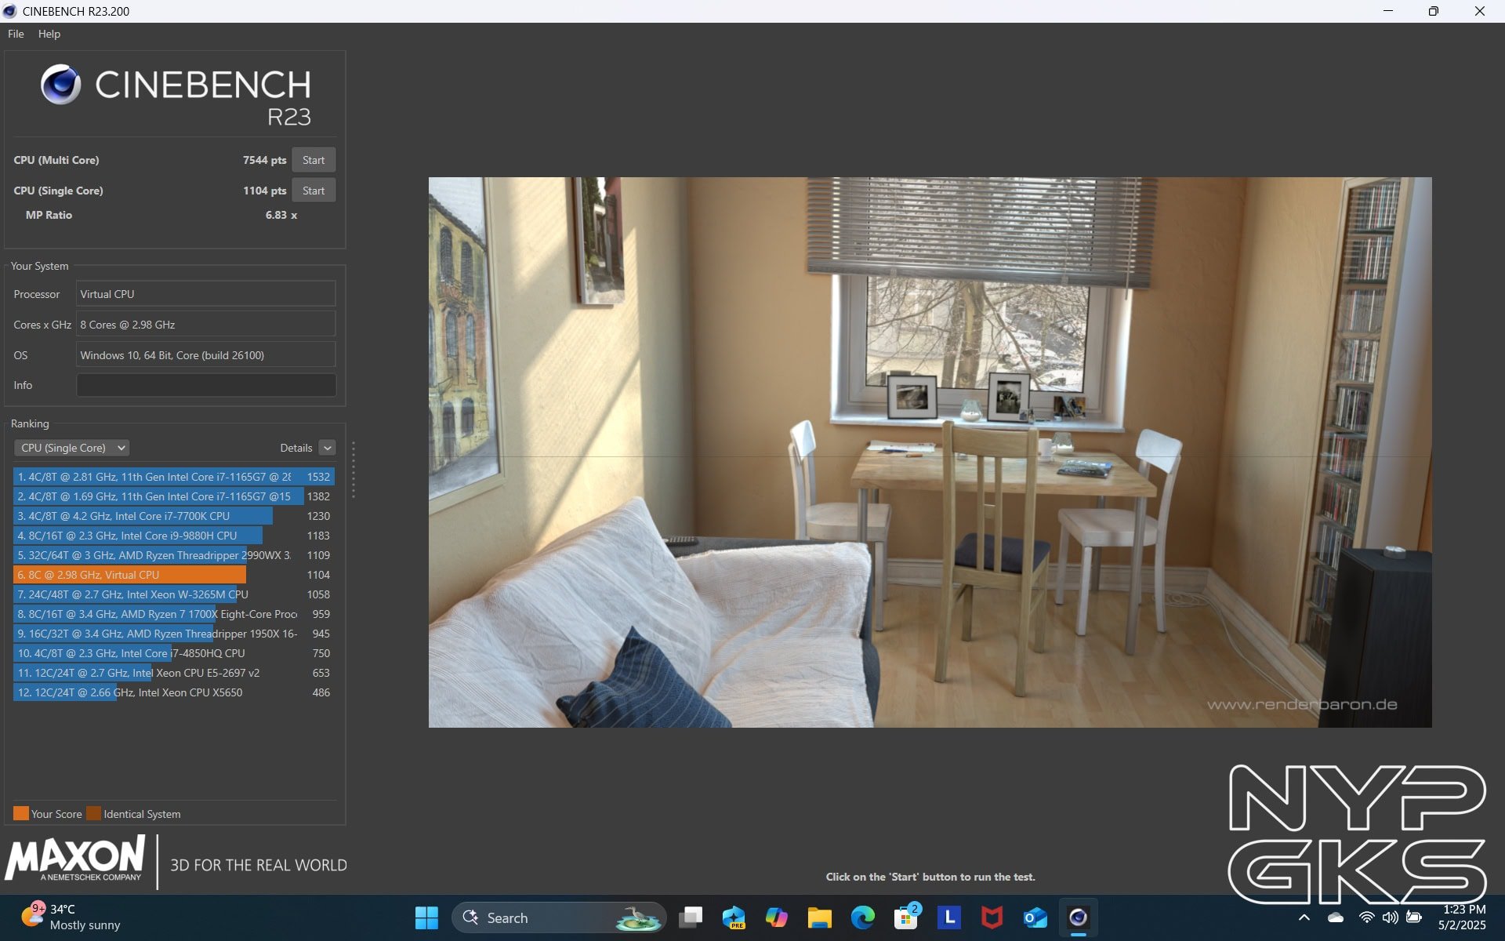Select ranking row 3 Core i7-7700K
Image resolution: width=1505 pixels, height=941 pixels.
(x=174, y=516)
